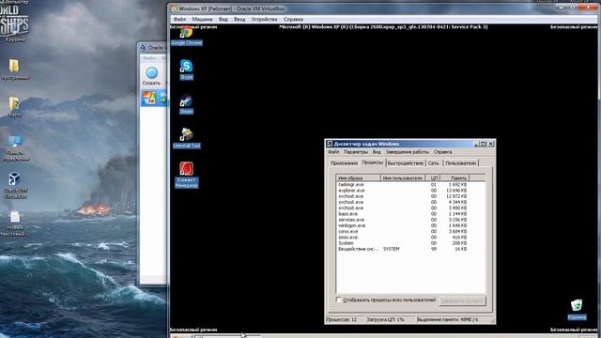Screen dimensions: 601x338
Task: Click the 99 CPU value cell
Action: coord(434,249)
